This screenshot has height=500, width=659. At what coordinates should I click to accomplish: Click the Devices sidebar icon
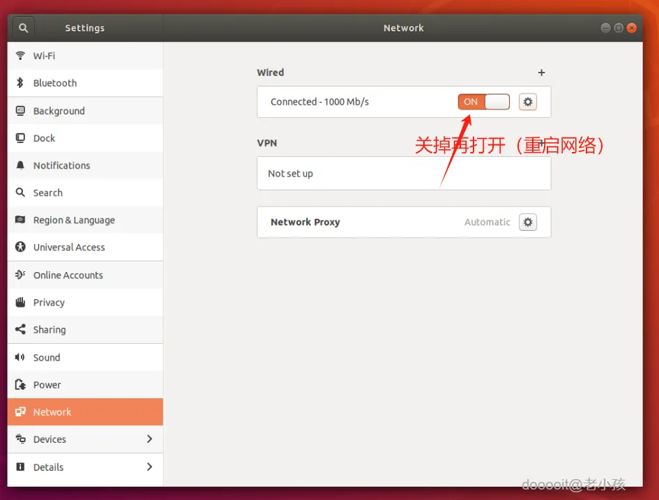pyautogui.click(x=20, y=439)
